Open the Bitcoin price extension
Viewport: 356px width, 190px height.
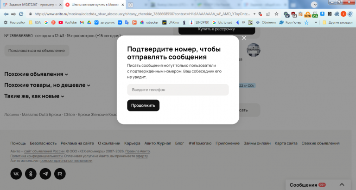[308, 14]
